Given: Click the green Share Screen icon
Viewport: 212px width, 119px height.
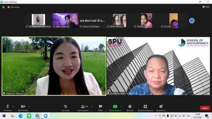Looking at the screenshot, I should 115,106.
